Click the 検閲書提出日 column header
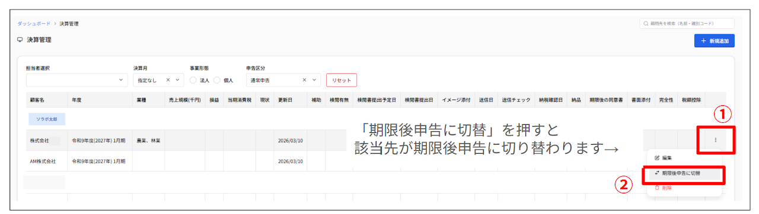Viewport: 759px width, 214px height. point(419,100)
